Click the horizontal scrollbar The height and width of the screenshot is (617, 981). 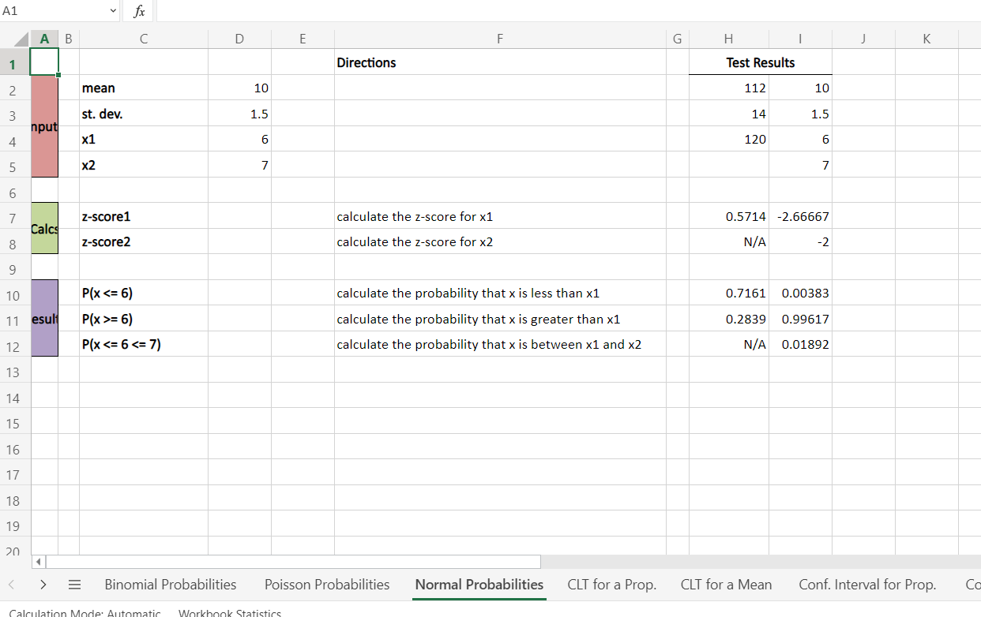292,561
